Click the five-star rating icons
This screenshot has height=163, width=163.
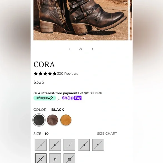(x=45, y=74)
